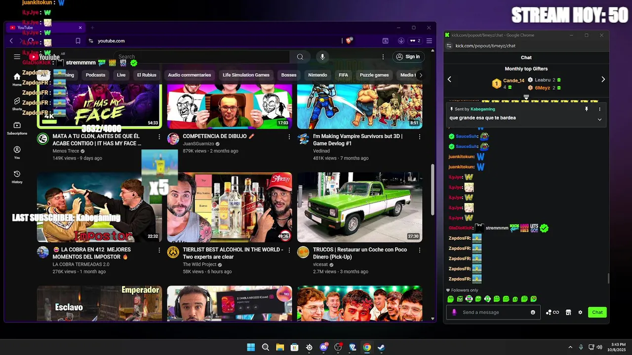Select the Live category chip
The width and height of the screenshot is (632, 355).
(x=121, y=75)
